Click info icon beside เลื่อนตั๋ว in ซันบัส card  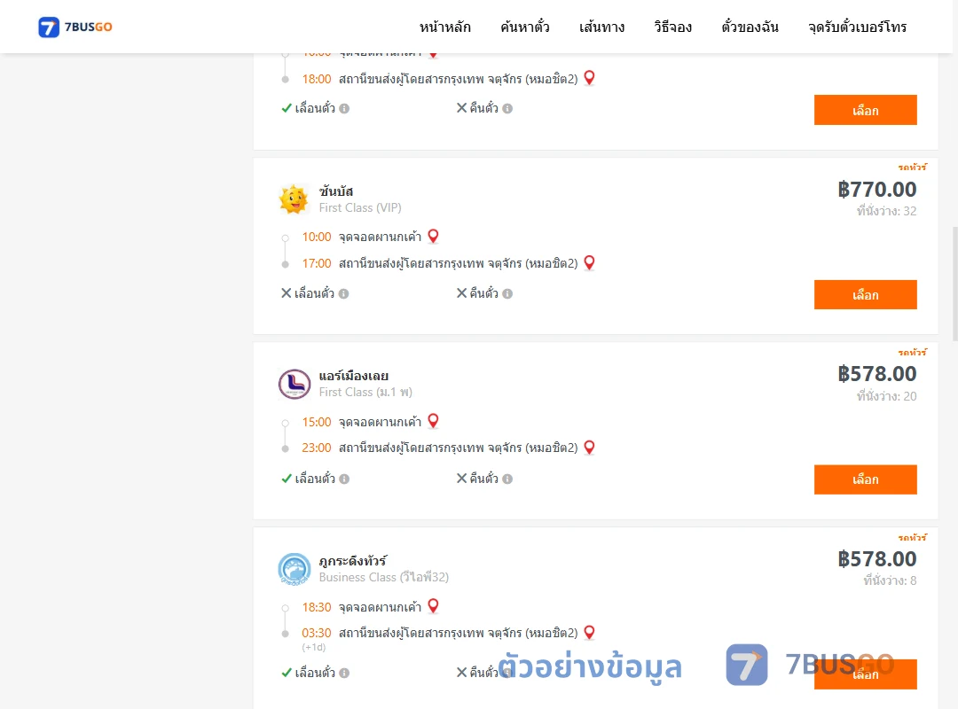(344, 293)
